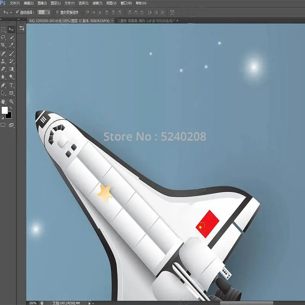Expand the status bar info arrow
Screen dimensions: 305x305
pos(90,303)
